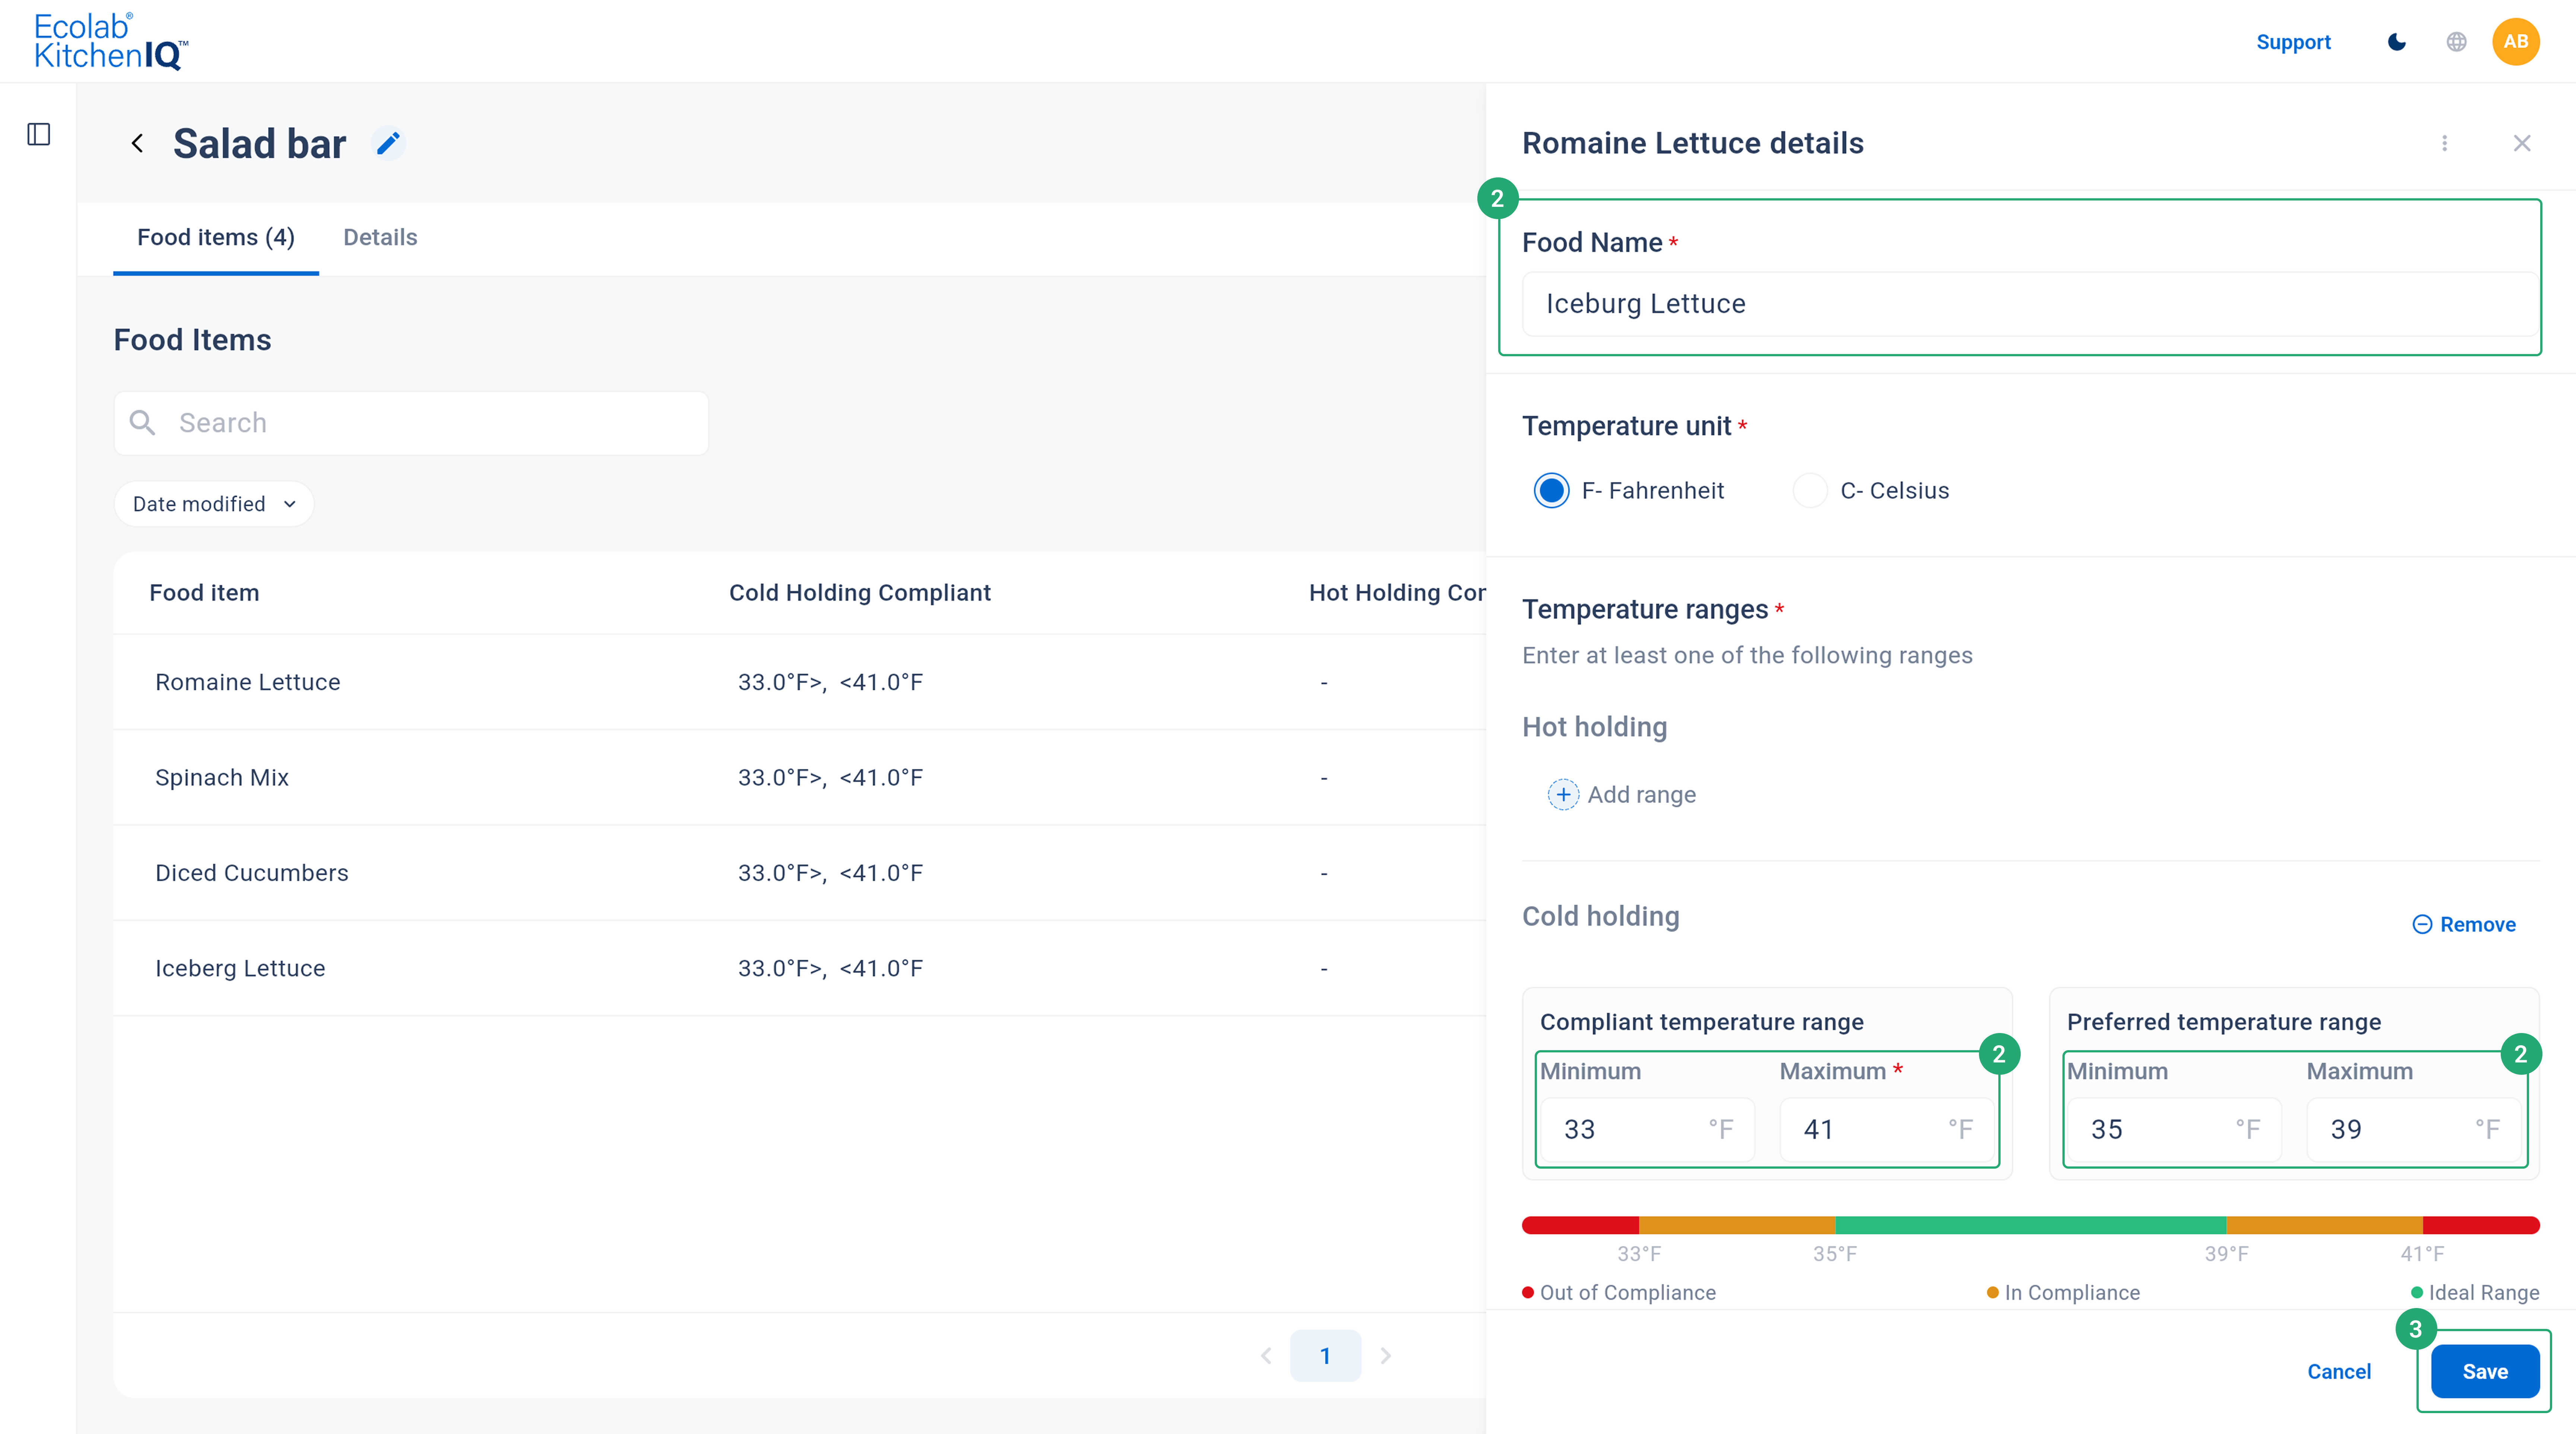This screenshot has height=1434, width=2576.
Task: Select page 1 in pagination
Action: pos(1325,1356)
